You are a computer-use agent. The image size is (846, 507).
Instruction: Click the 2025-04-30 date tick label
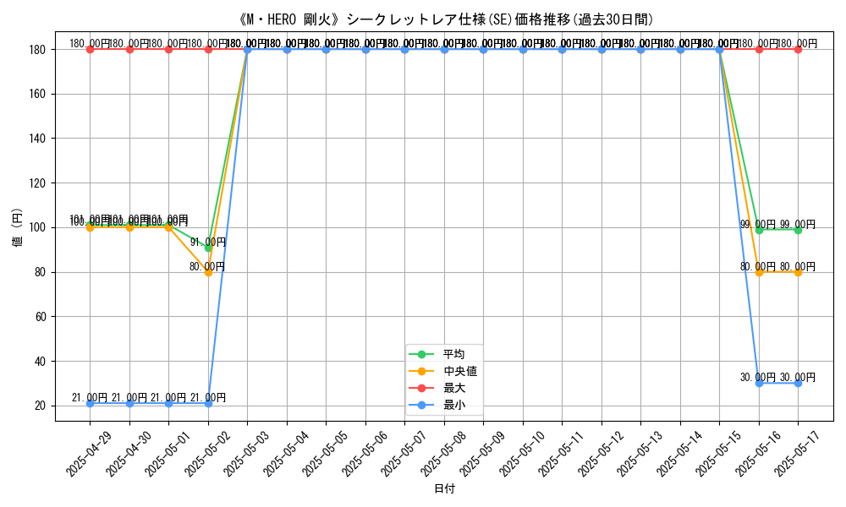129,453
